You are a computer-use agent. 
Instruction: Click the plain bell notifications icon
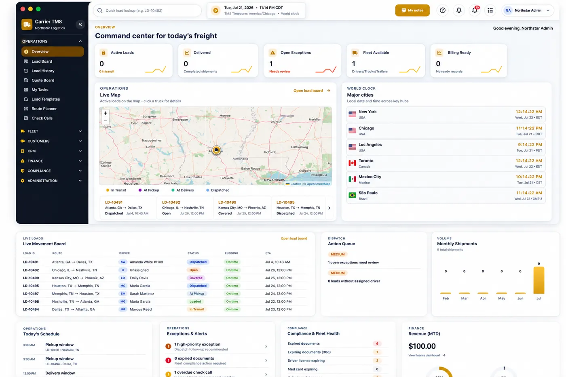click(459, 11)
